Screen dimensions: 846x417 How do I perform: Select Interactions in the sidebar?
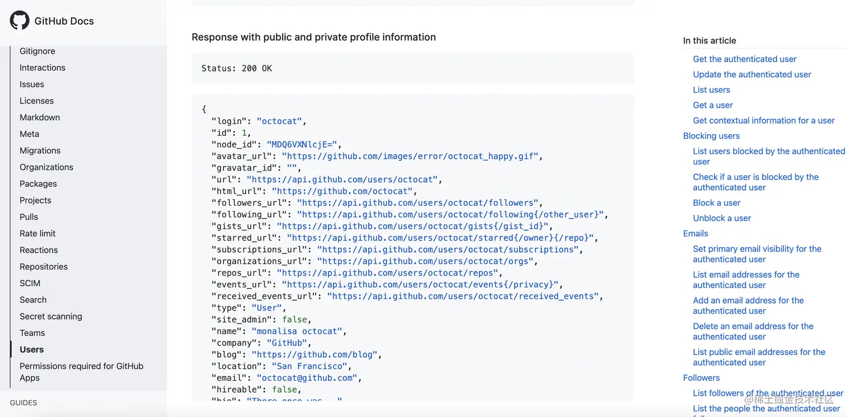[43, 68]
